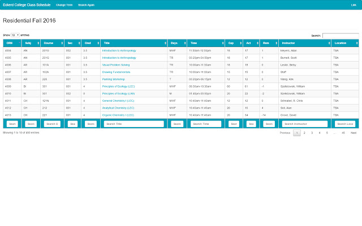Open the Show entries count dropdown
This screenshot has height=226, width=362.
point(15,35)
